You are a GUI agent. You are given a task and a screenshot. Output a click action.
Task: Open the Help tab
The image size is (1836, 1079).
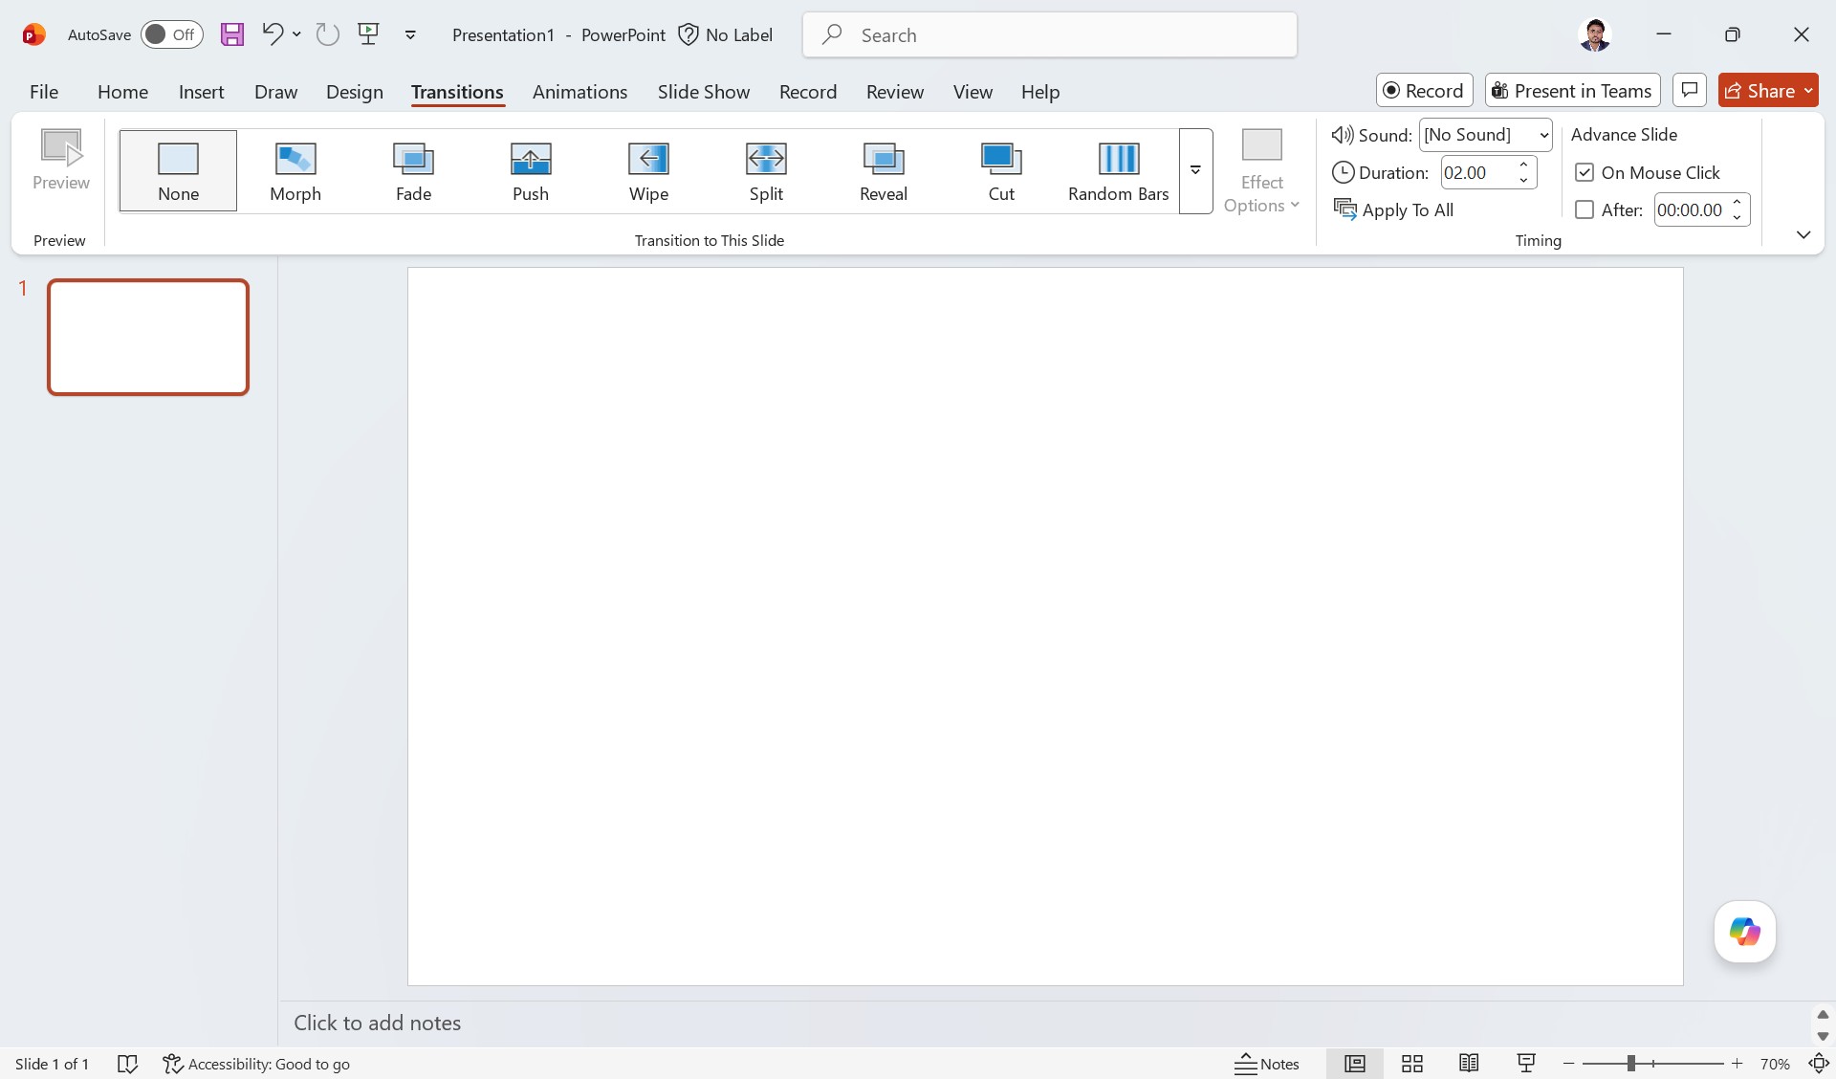1039,91
